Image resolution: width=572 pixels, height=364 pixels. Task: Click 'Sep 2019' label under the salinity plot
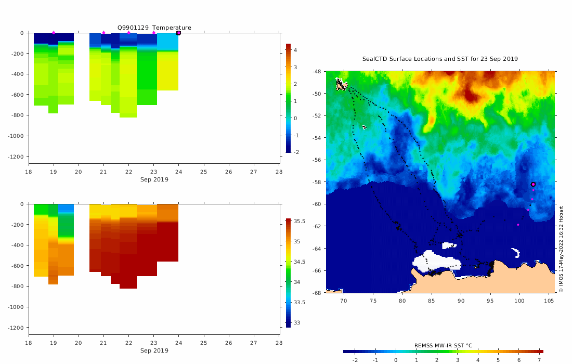point(154,350)
